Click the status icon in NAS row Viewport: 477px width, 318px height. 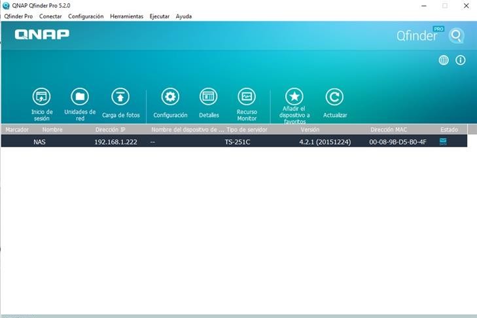[x=444, y=141]
